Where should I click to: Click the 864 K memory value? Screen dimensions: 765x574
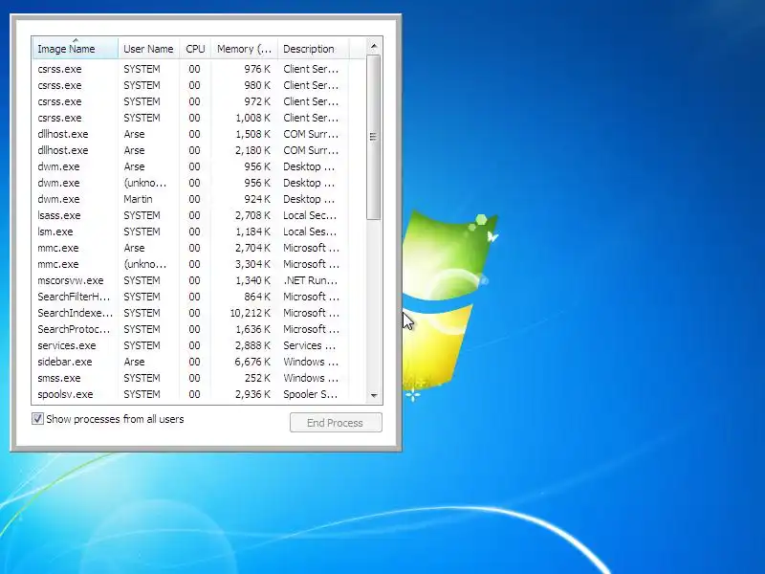click(x=257, y=297)
